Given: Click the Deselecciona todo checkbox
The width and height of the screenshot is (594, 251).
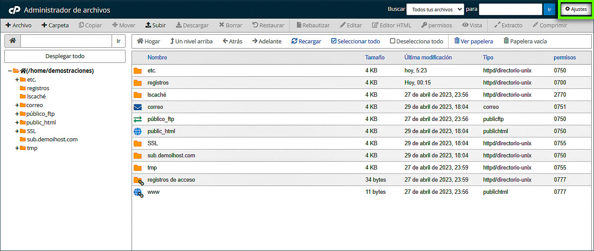Looking at the screenshot, I should click(x=393, y=41).
